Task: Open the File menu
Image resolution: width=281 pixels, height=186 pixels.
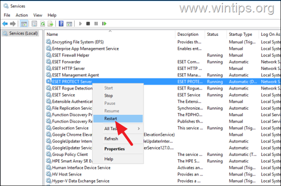Action: tap(7, 15)
